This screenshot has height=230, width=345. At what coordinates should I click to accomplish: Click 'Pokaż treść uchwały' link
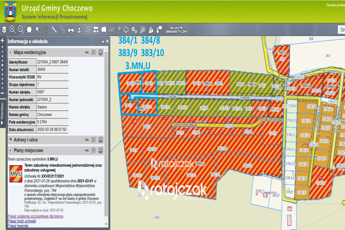coord(22,221)
